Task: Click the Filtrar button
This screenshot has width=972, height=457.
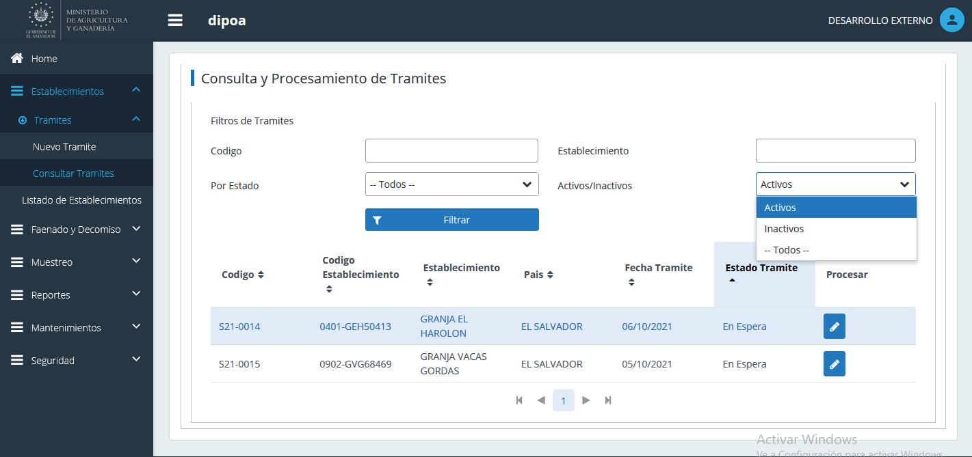Action: [451, 220]
